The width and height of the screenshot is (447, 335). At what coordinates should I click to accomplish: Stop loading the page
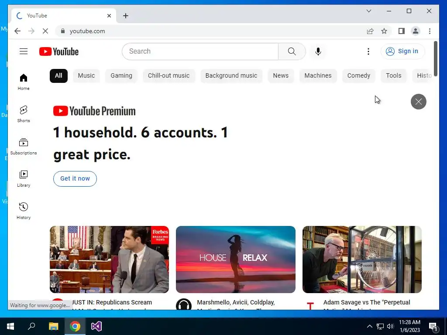click(45, 31)
